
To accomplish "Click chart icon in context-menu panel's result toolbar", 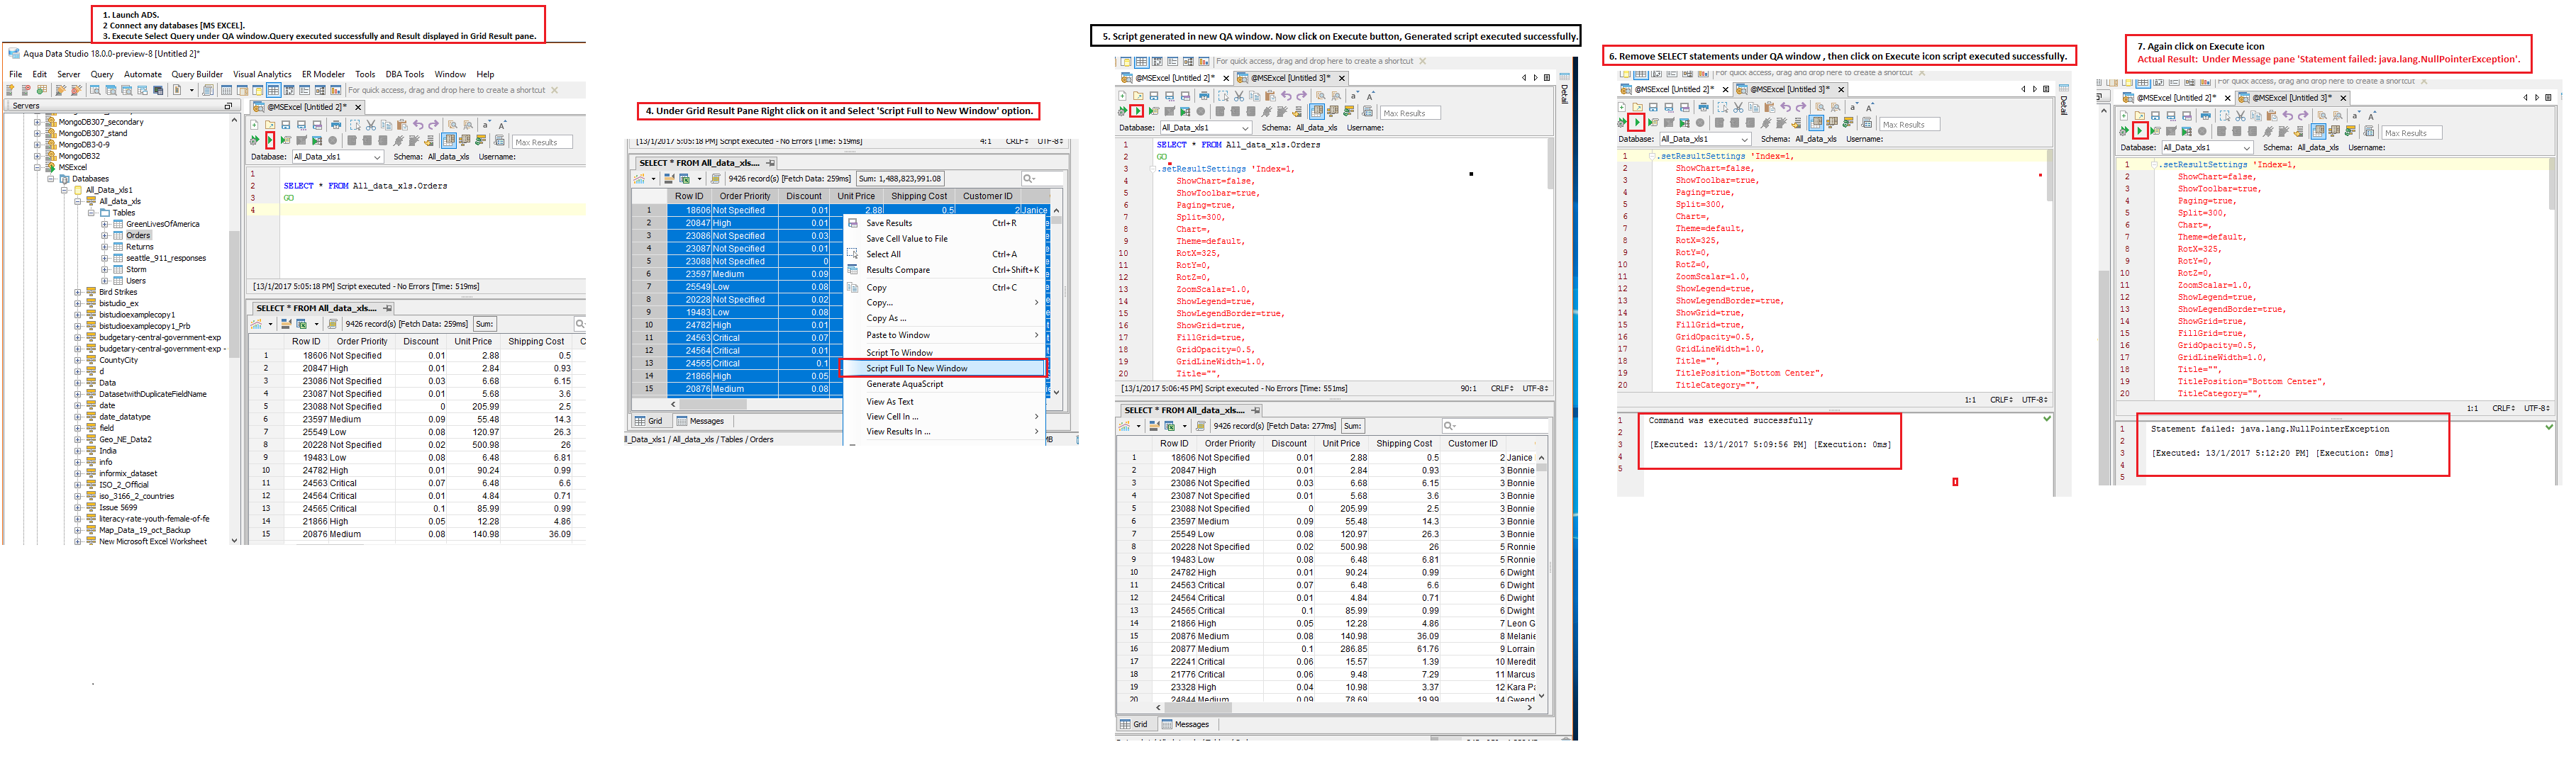I will (x=639, y=179).
